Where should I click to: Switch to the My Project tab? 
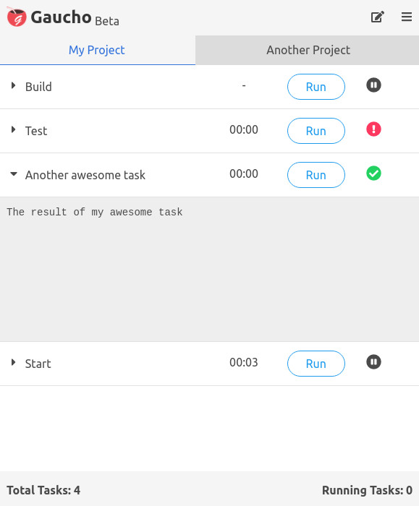pos(98,51)
